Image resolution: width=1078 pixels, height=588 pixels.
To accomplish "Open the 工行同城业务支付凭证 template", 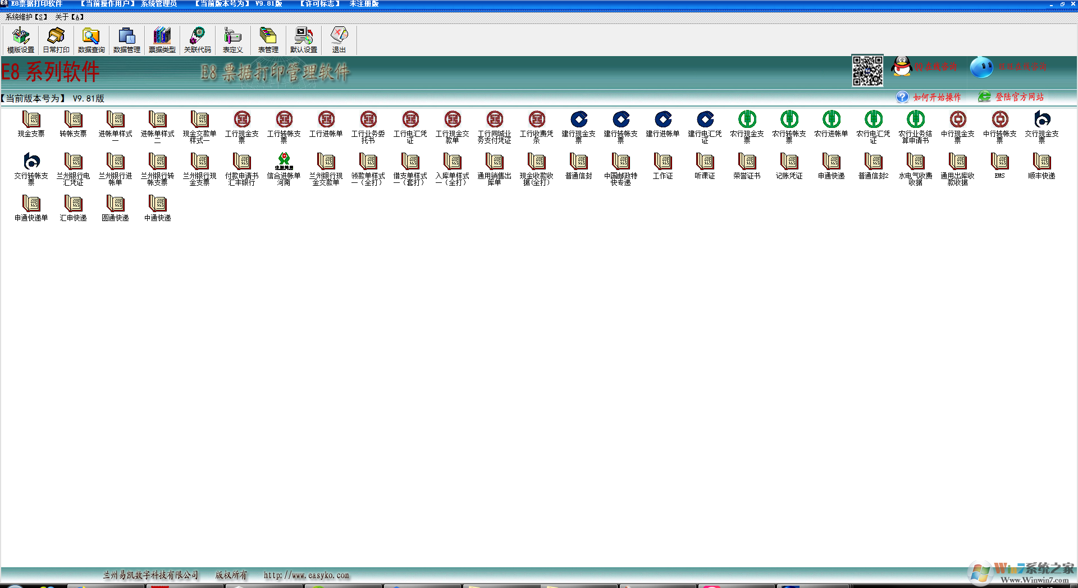I will 495,127.
